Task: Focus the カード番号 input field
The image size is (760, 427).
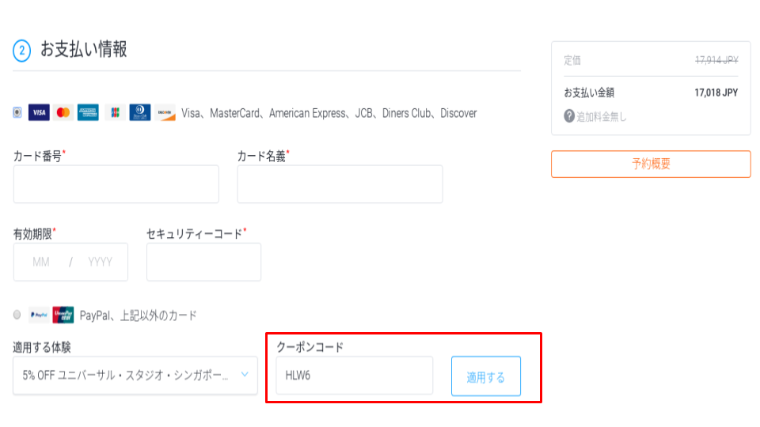Action: tap(116, 184)
